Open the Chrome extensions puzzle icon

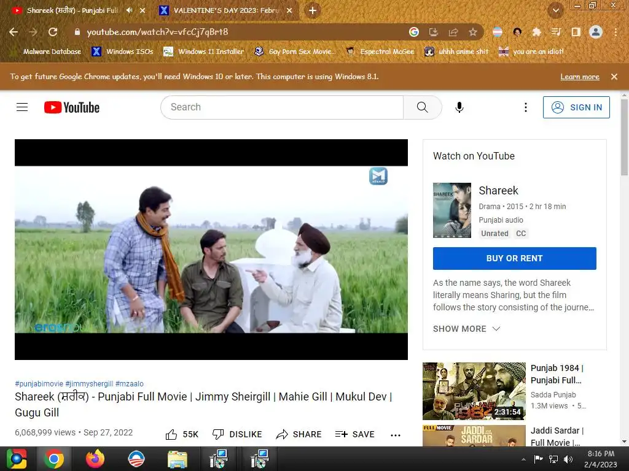click(536, 32)
